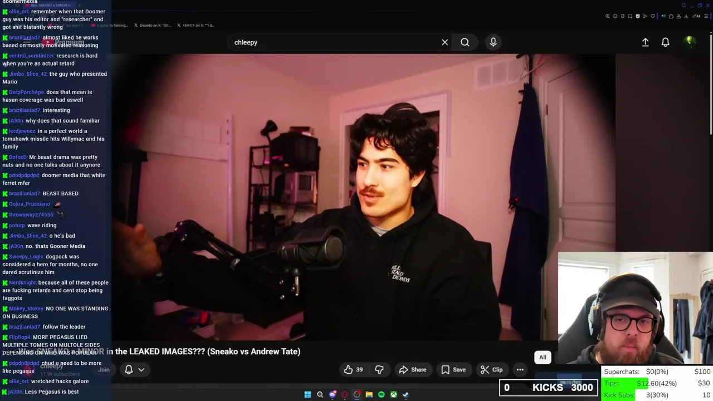Click the pin icon in browser toolbar
The height and width of the screenshot is (401, 713).
point(623,16)
